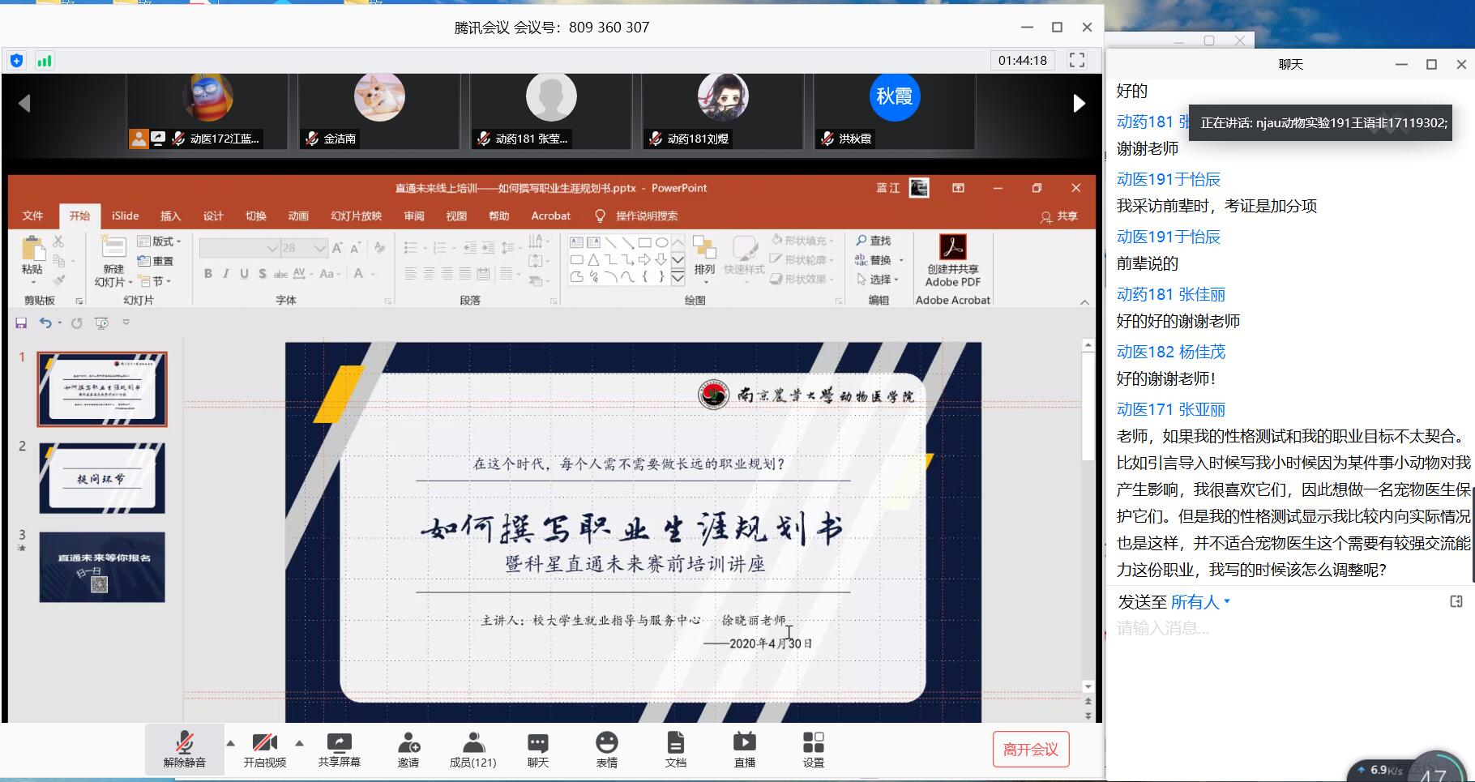Expand video options arrow beside camera
1475x782 pixels.
[300, 743]
